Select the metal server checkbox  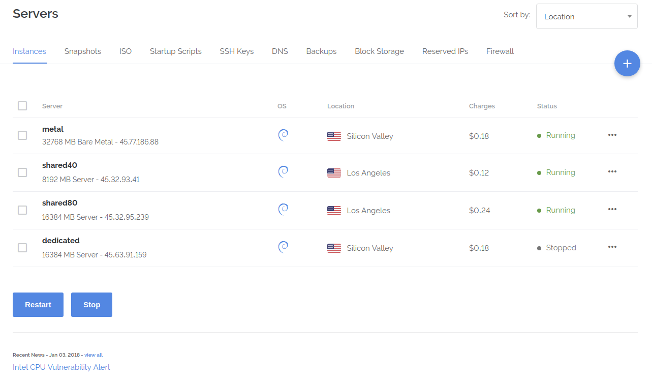click(x=22, y=135)
